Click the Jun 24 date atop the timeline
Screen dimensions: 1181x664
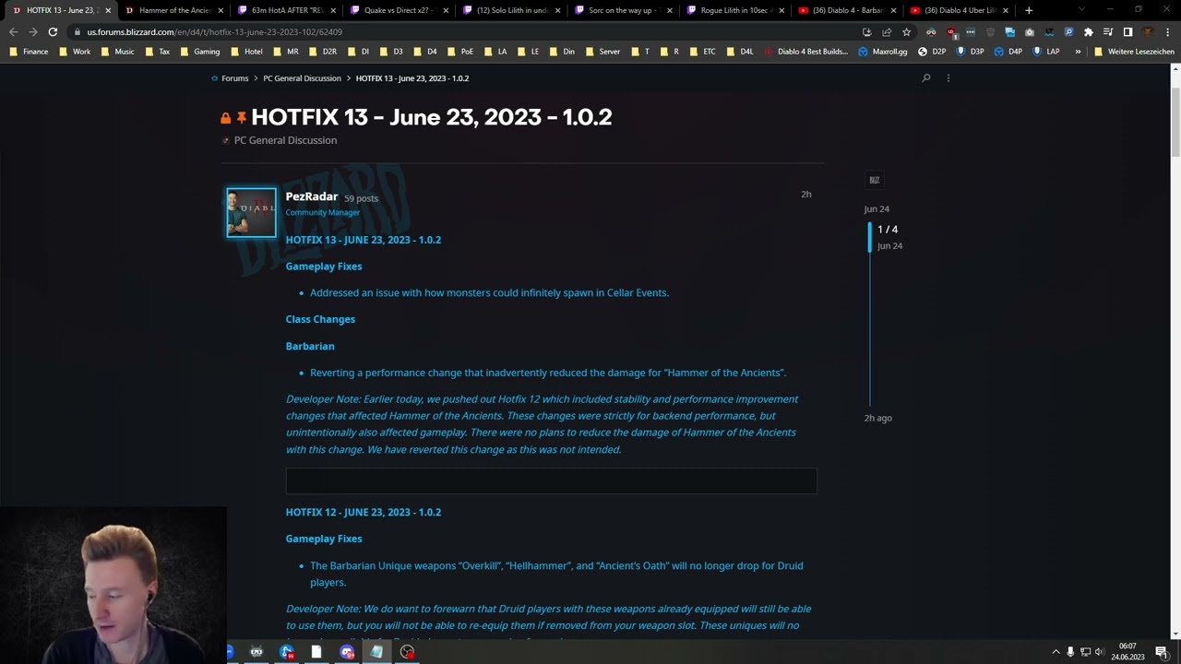[x=877, y=209]
